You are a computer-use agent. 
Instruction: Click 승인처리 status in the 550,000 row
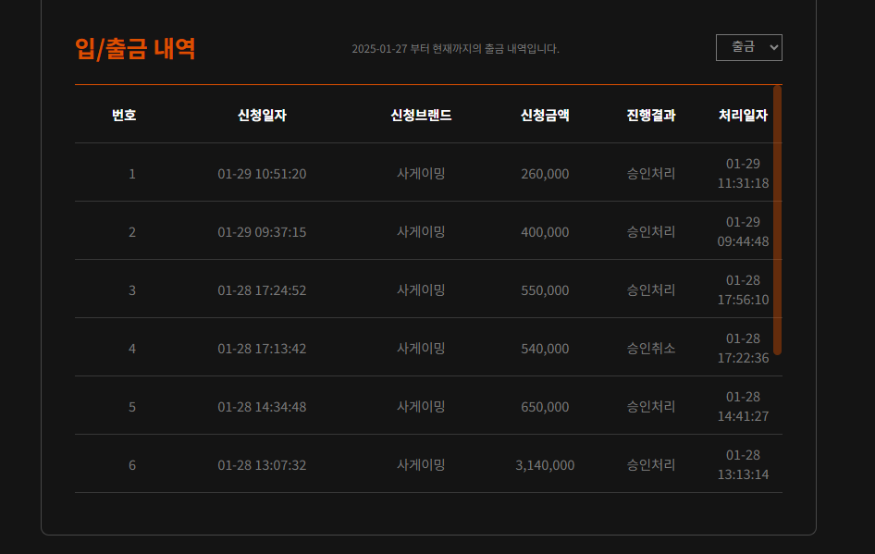pyautogui.click(x=650, y=290)
